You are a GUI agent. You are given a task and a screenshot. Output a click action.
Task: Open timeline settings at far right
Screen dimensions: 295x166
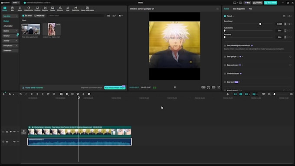click(x=292, y=94)
